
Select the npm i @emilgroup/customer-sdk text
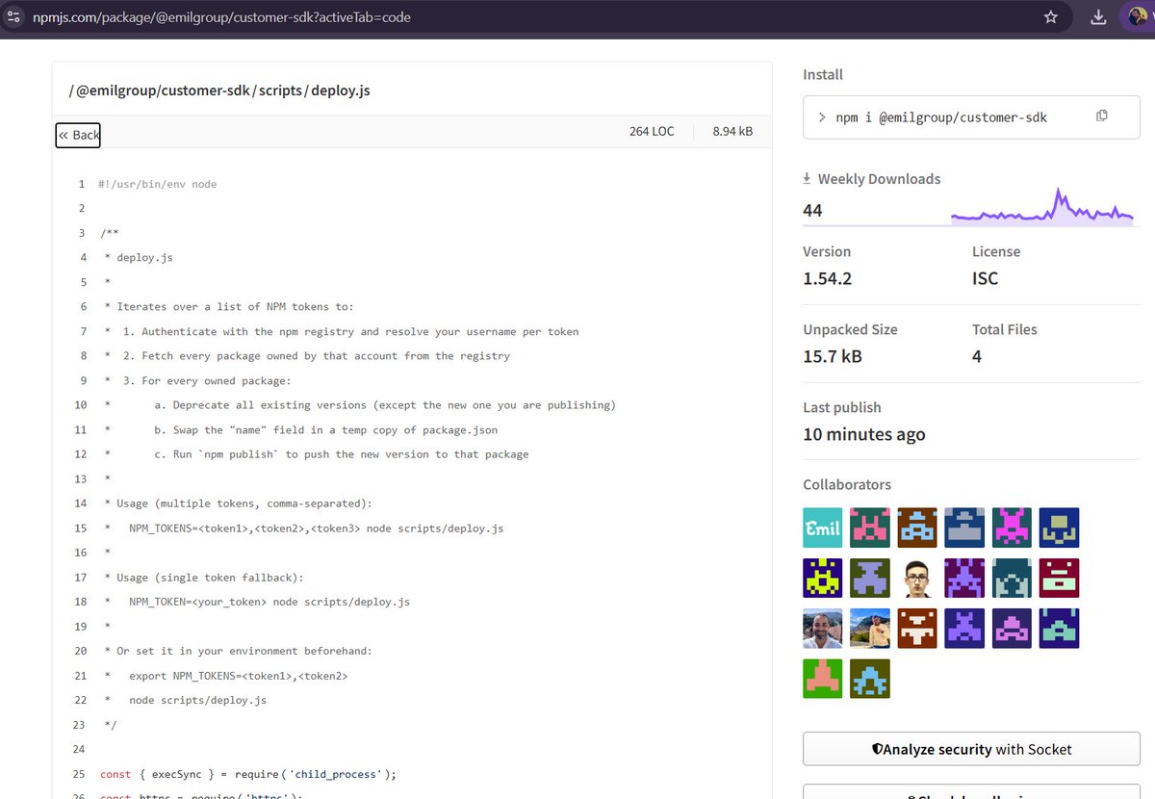click(x=941, y=116)
